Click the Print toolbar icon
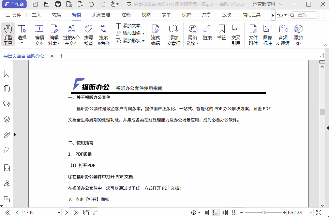Screen dimensions: 329x217 [x=58, y=4]
